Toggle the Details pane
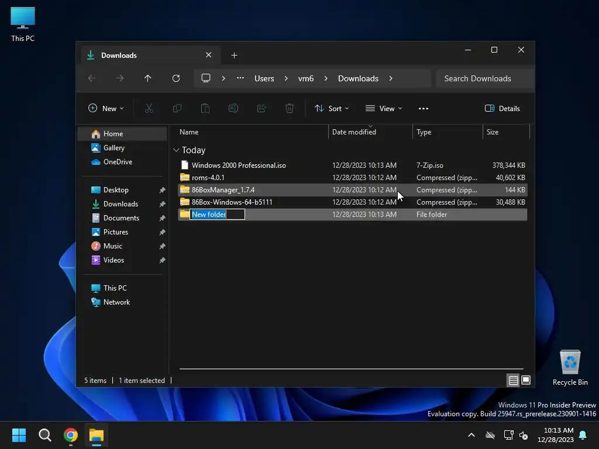This screenshot has height=449, width=599. 502,108
